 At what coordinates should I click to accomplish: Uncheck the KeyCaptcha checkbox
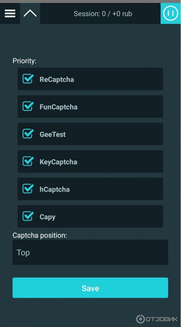(28, 161)
